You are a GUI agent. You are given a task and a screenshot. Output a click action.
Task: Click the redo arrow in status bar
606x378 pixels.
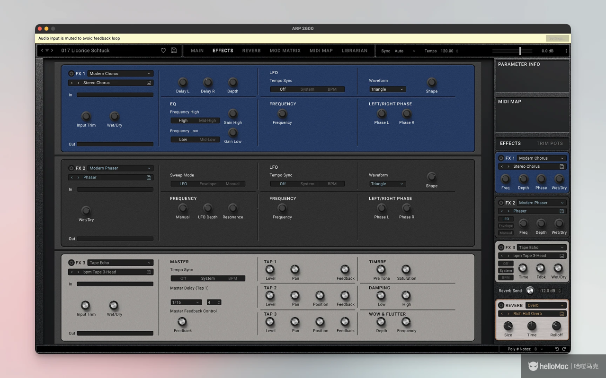point(564,349)
